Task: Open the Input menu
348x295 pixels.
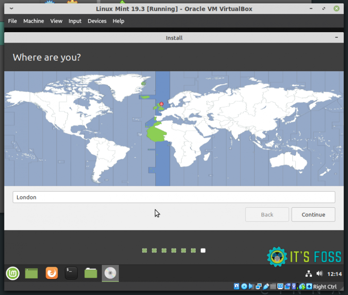Action: click(75, 21)
